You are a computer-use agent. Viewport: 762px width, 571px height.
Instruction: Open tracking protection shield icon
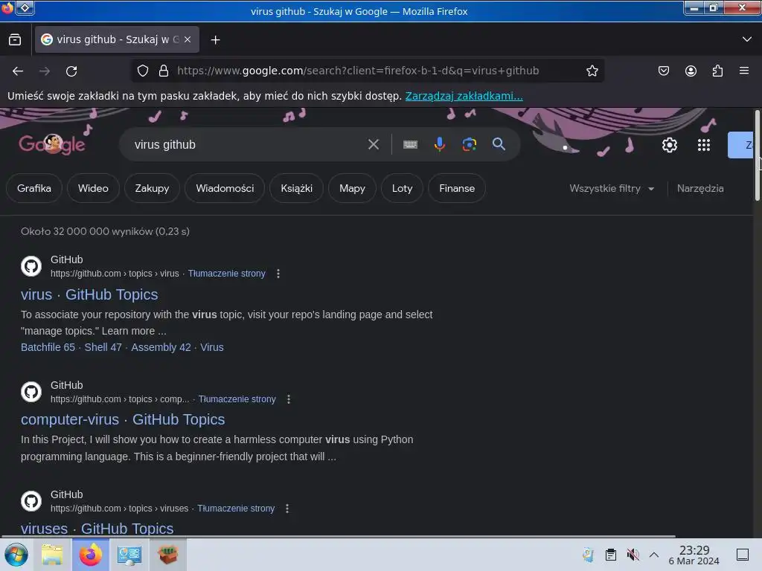pos(142,71)
